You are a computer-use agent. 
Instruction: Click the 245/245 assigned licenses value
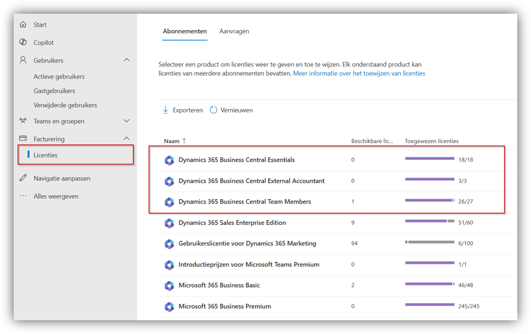point(469,306)
